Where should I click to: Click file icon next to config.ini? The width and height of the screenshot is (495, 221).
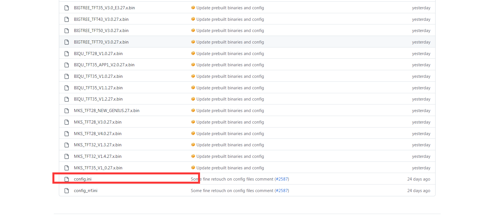click(x=67, y=179)
